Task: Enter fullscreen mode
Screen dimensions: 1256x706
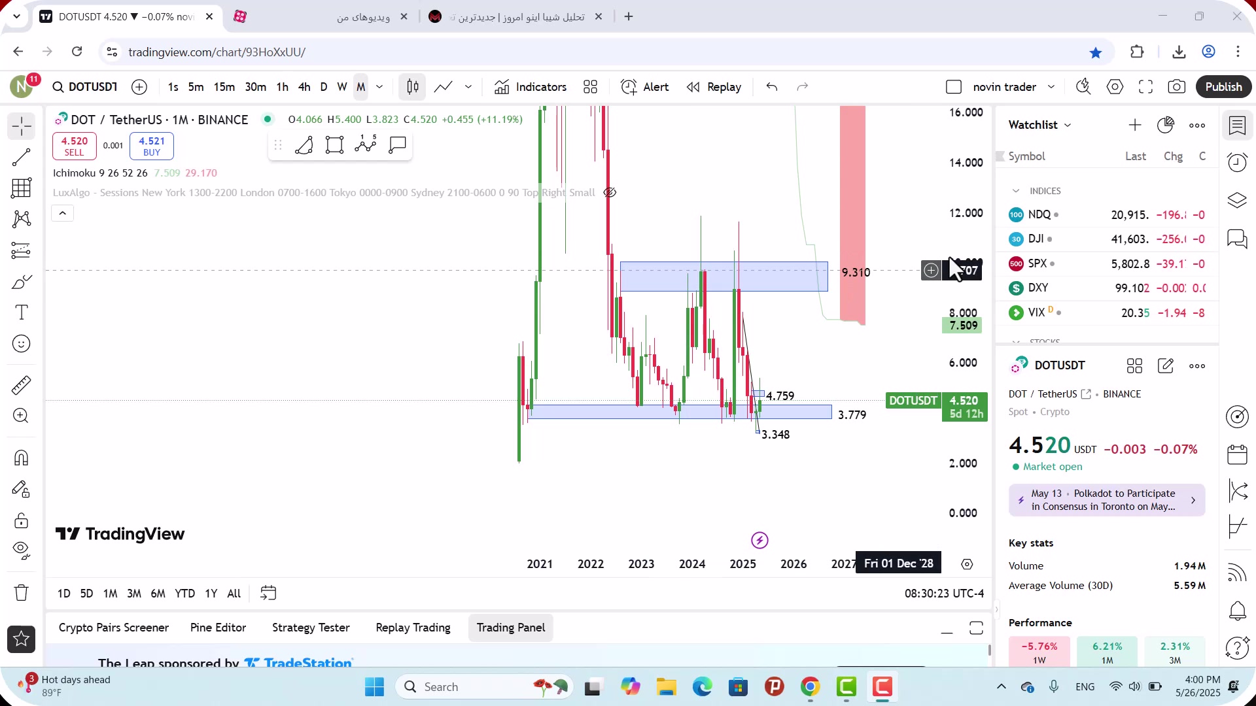Action: (1145, 87)
